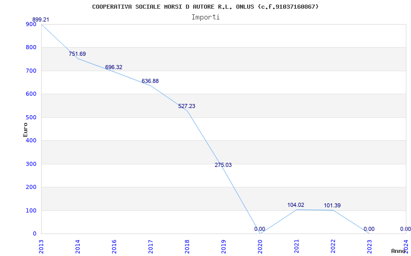Click the 2014 x-axis year label
Screen dimensions: 411x256
coord(78,246)
